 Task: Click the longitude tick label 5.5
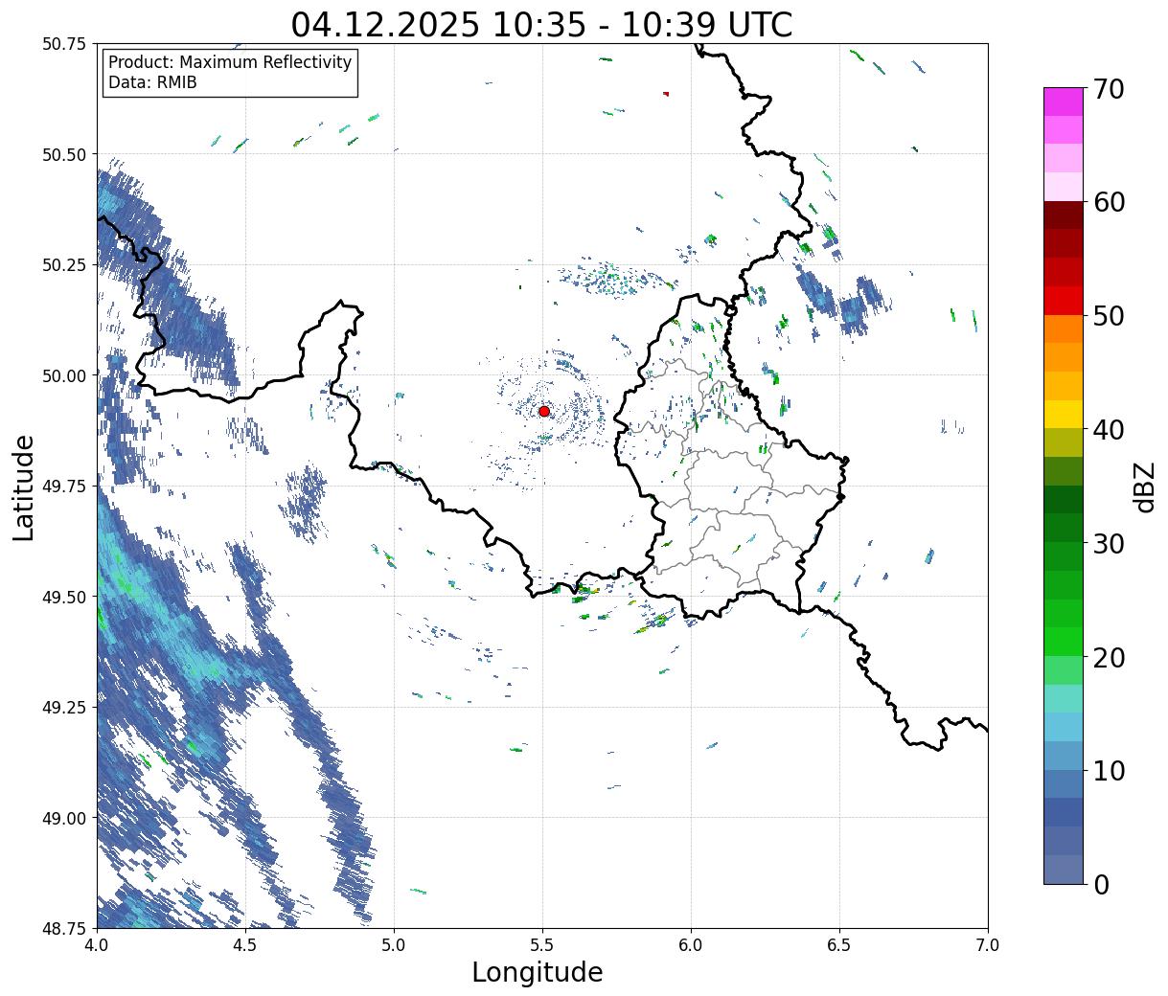pos(542,945)
